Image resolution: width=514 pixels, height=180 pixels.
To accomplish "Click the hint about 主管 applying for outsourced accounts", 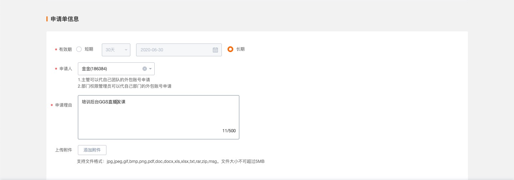I will [x=114, y=80].
